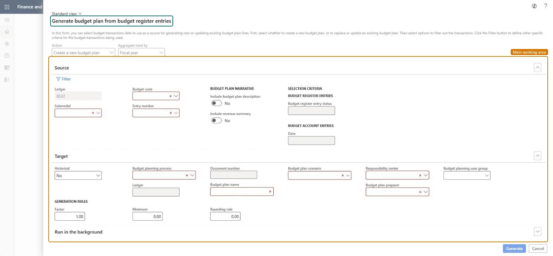Image resolution: width=553 pixels, height=256 pixels.
Task: Enable Include revenue summary switch
Action: pyautogui.click(x=216, y=121)
